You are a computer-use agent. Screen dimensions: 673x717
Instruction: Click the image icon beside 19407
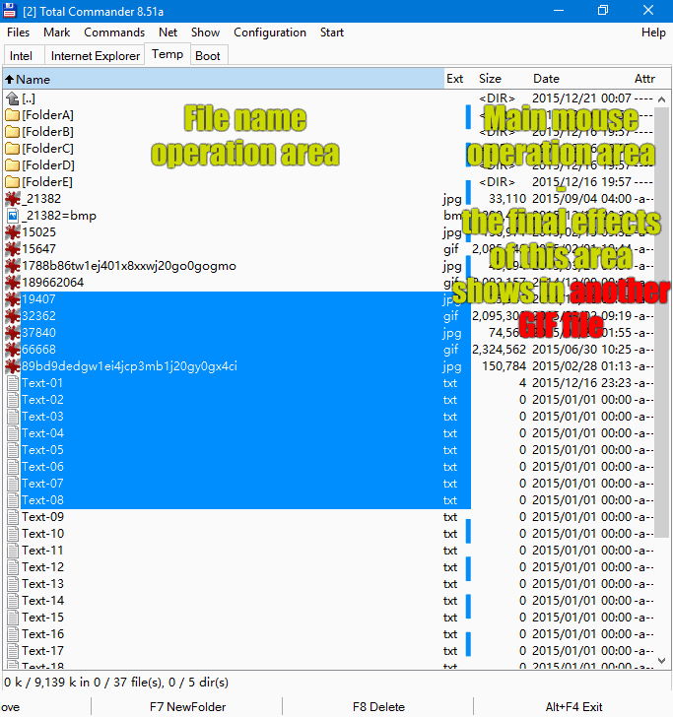click(x=13, y=299)
